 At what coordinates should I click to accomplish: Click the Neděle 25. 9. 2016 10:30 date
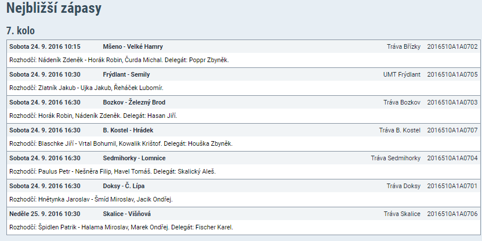tap(45, 214)
